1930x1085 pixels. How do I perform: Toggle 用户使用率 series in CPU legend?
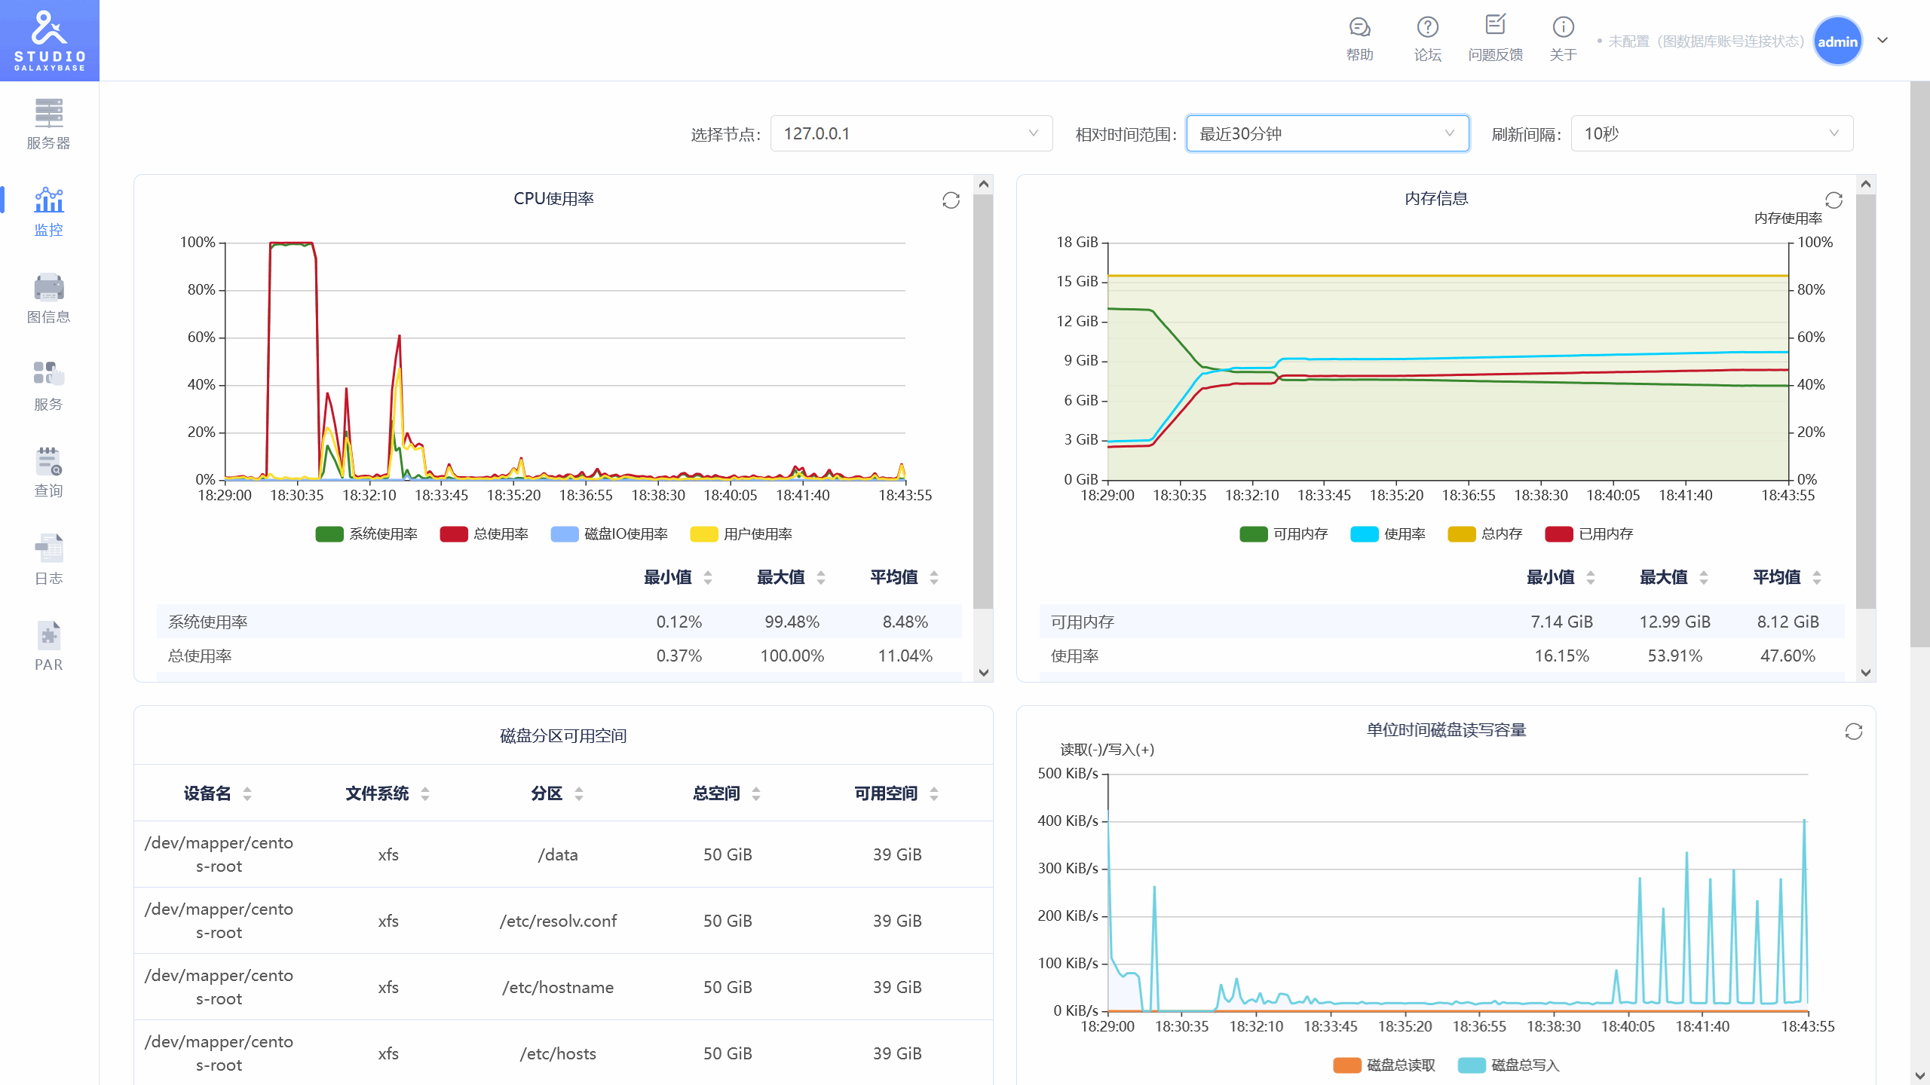(x=741, y=534)
